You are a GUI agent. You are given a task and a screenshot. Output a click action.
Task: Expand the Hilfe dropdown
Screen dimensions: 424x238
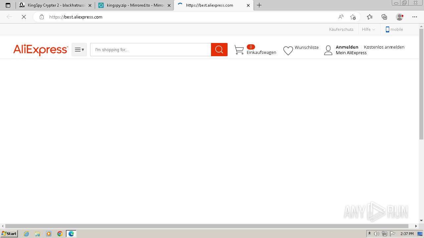click(368, 29)
